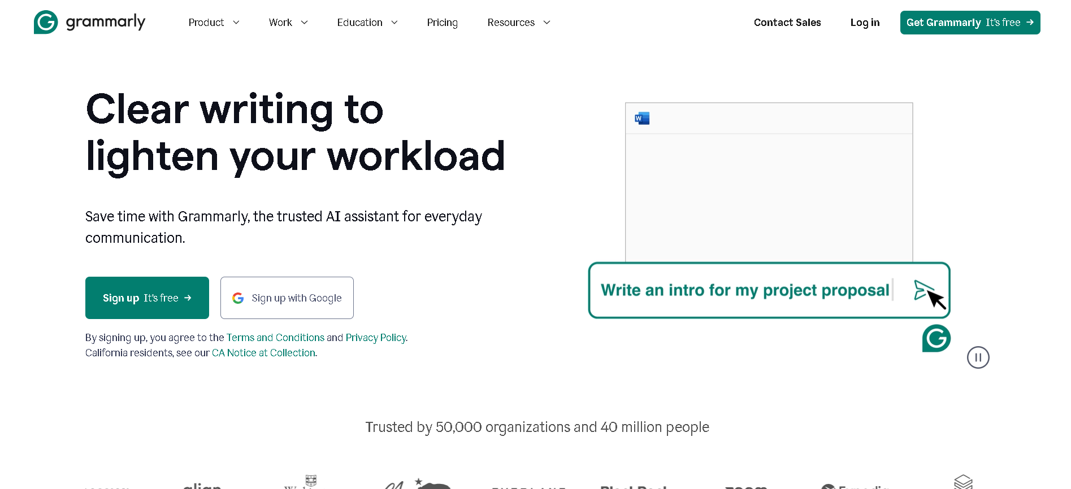Expand the Education menu
The image size is (1071, 489).
pyautogui.click(x=367, y=23)
